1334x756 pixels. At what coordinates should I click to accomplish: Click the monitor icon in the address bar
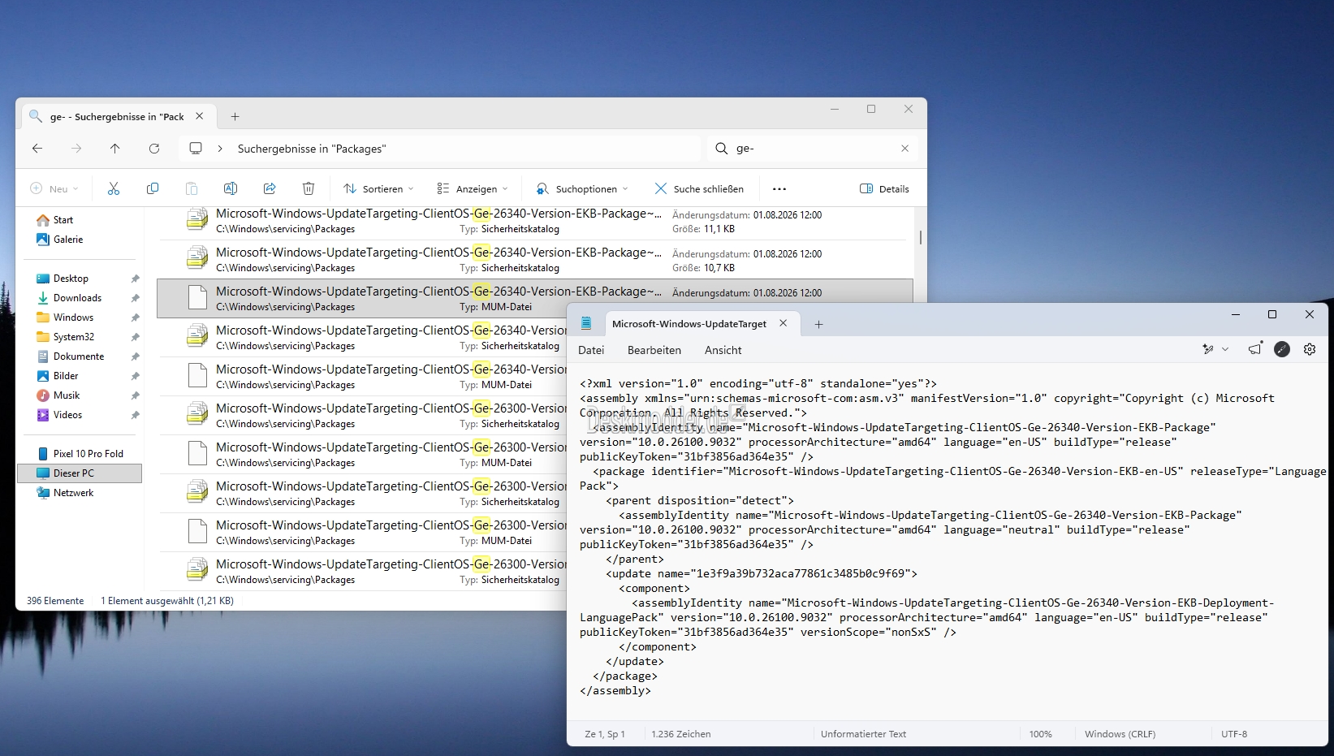tap(196, 149)
